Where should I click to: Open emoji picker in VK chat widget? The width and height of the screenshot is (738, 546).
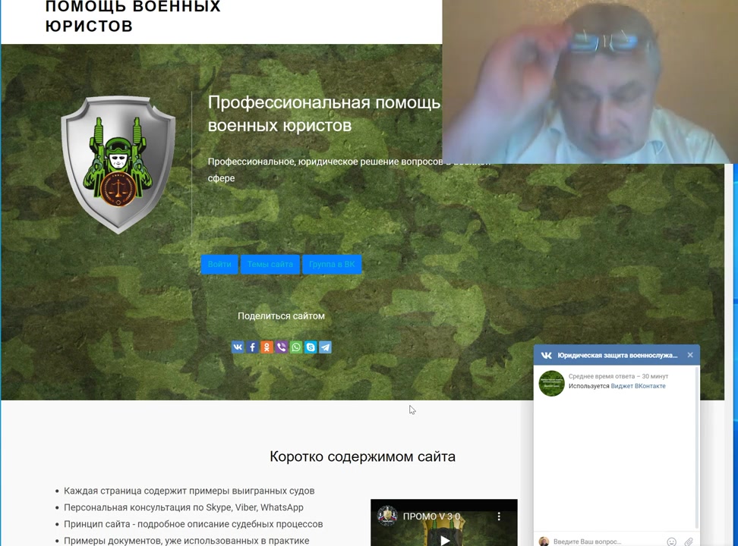tap(671, 541)
